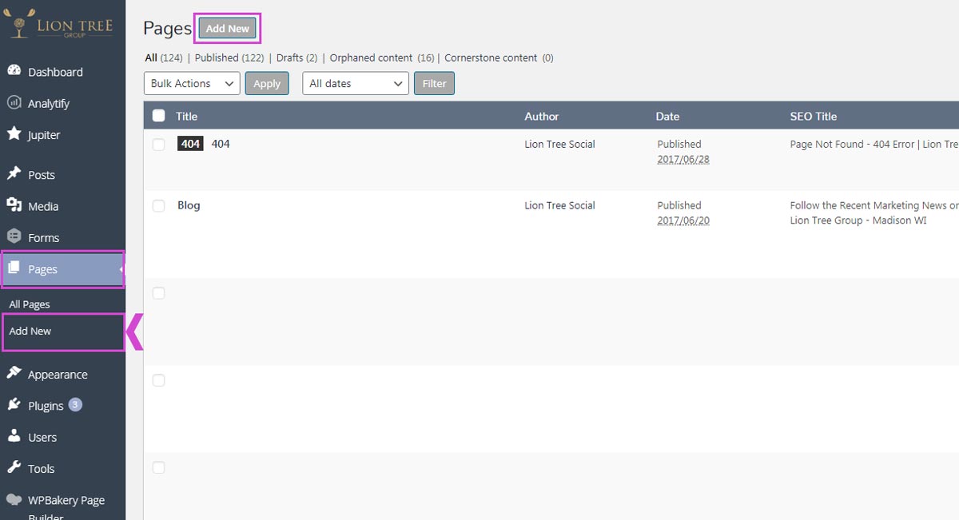This screenshot has width=959, height=520.
Task: Click Apply button for bulk actions
Action: coord(267,83)
